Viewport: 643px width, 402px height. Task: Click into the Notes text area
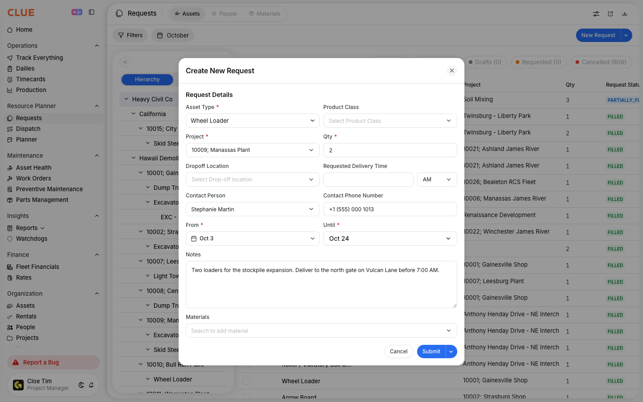(321, 285)
